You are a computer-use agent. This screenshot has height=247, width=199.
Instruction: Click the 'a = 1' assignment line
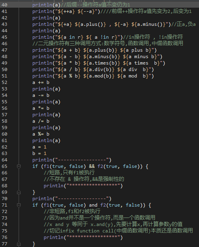[x=40, y=147]
